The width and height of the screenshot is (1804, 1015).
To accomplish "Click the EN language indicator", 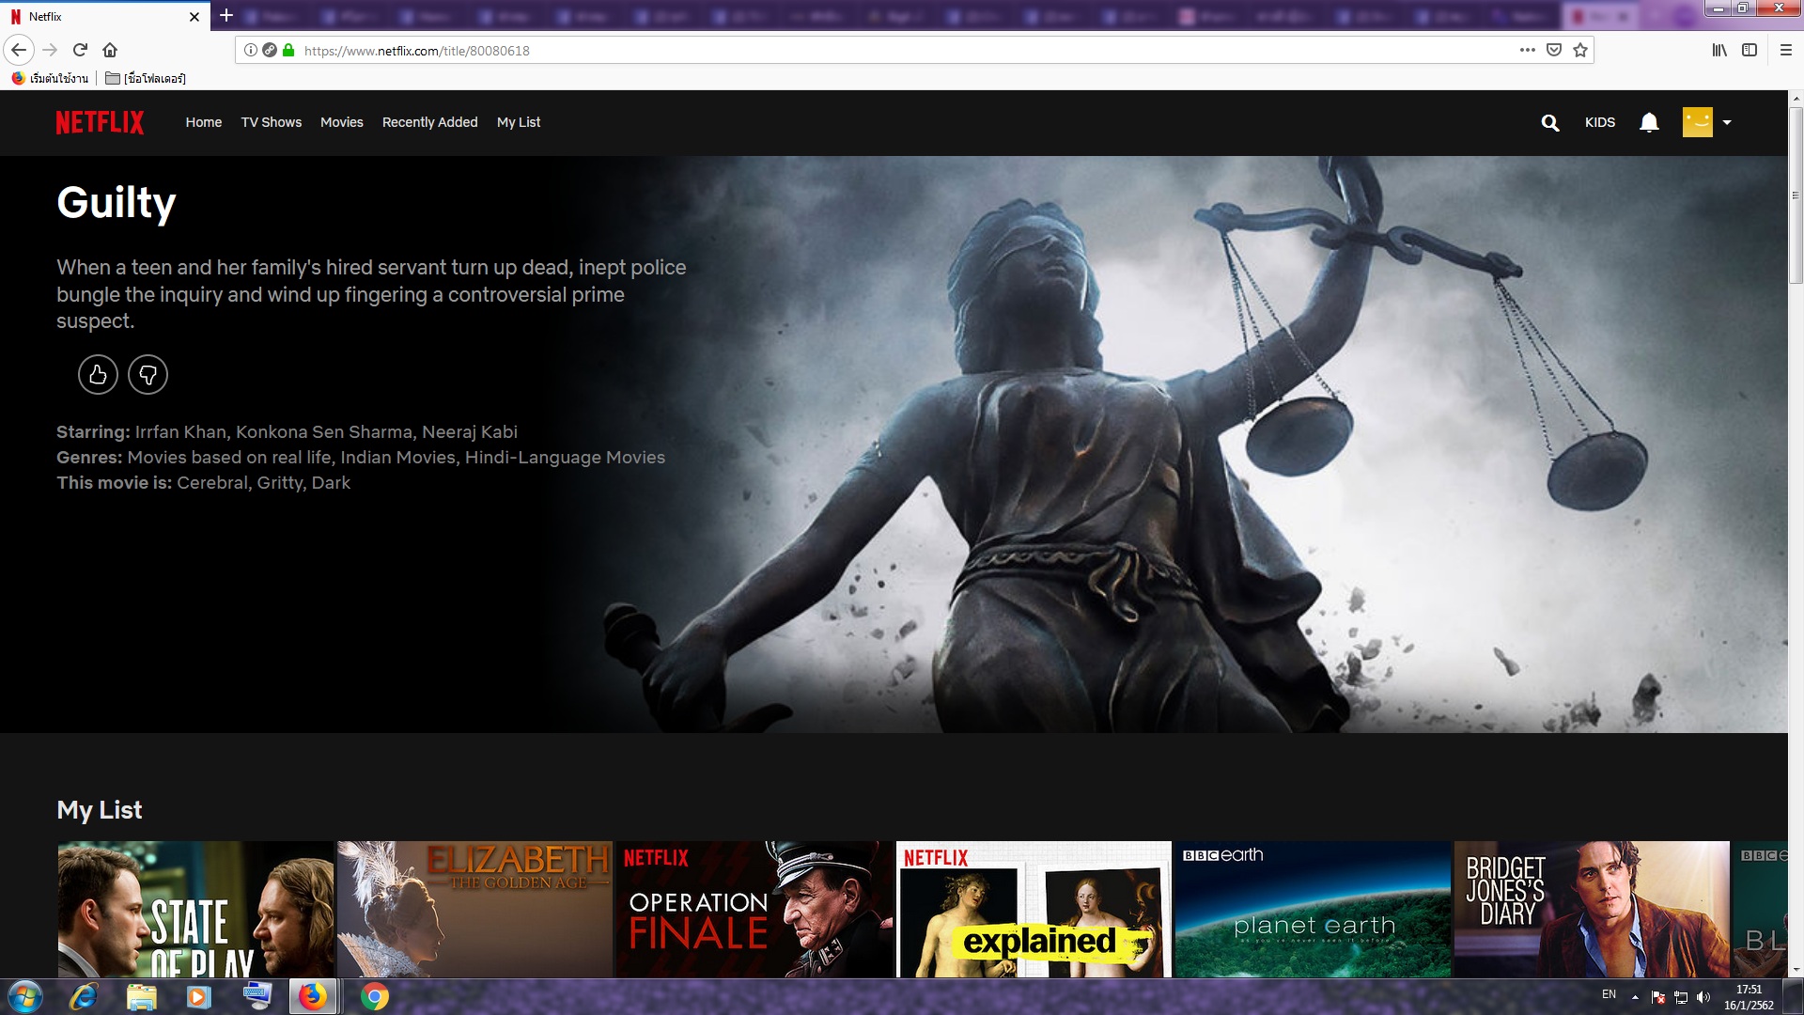I will (x=1609, y=994).
